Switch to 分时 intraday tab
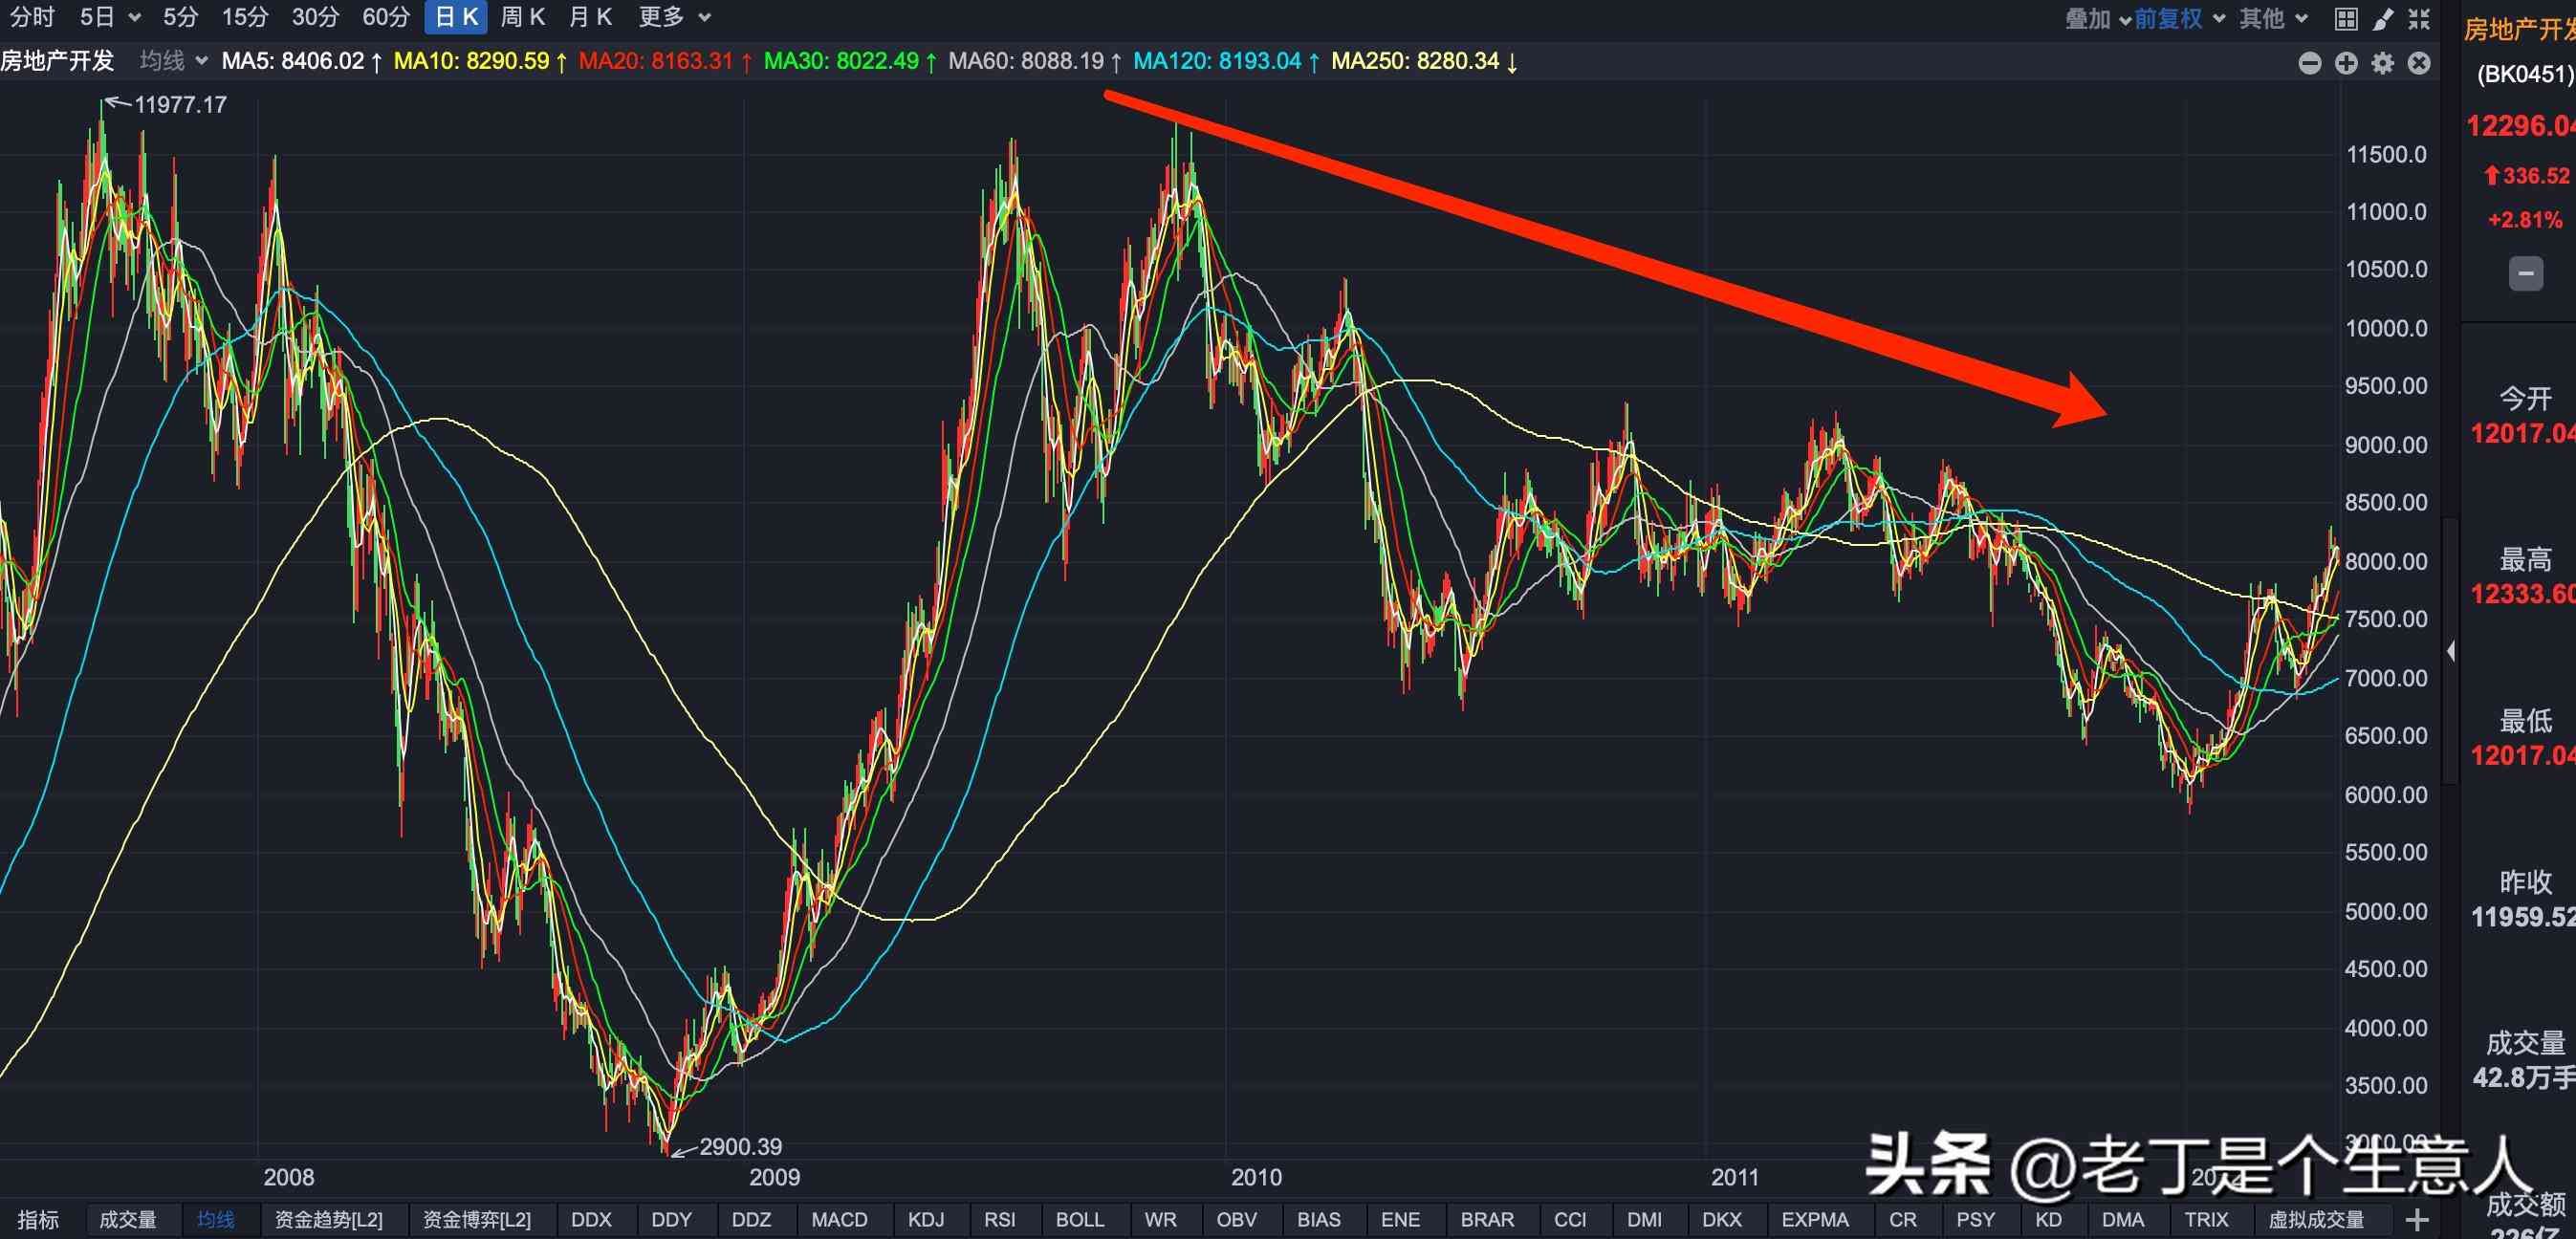Image resolution: width=2576 pixels, height=1239 pixels. click(32, 17)
